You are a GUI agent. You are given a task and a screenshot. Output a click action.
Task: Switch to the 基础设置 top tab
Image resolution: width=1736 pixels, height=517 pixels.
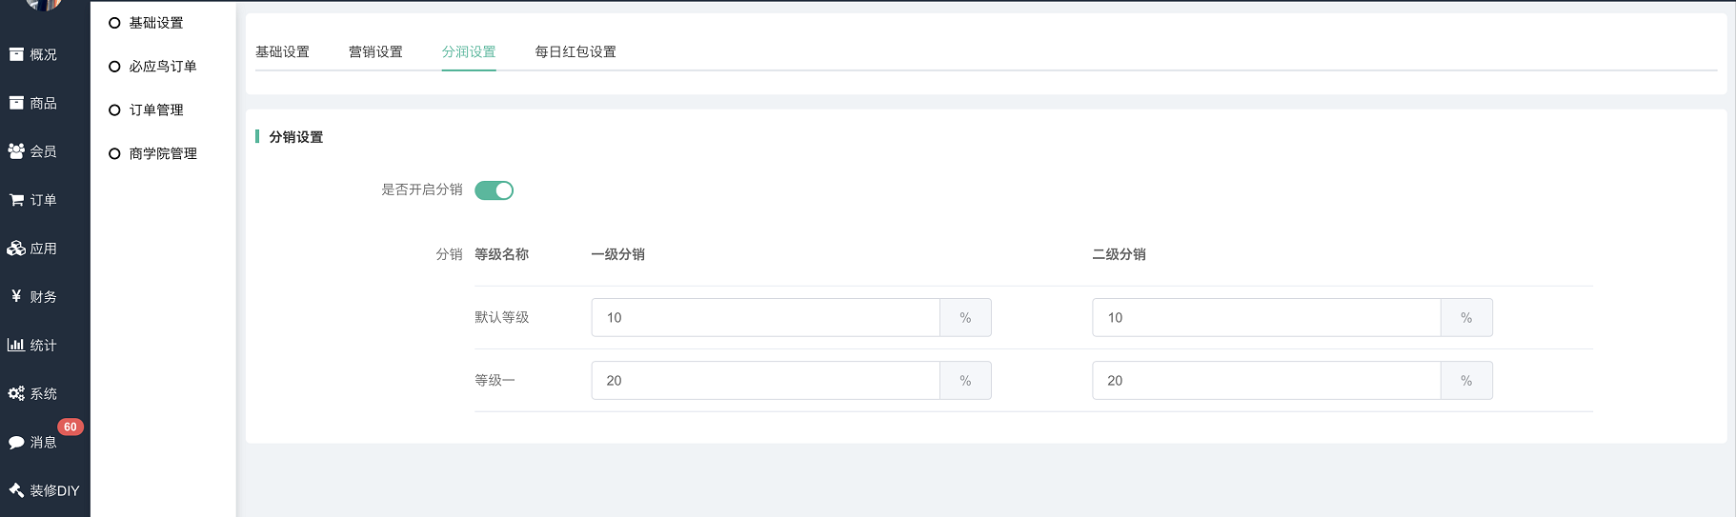(282, 51)
